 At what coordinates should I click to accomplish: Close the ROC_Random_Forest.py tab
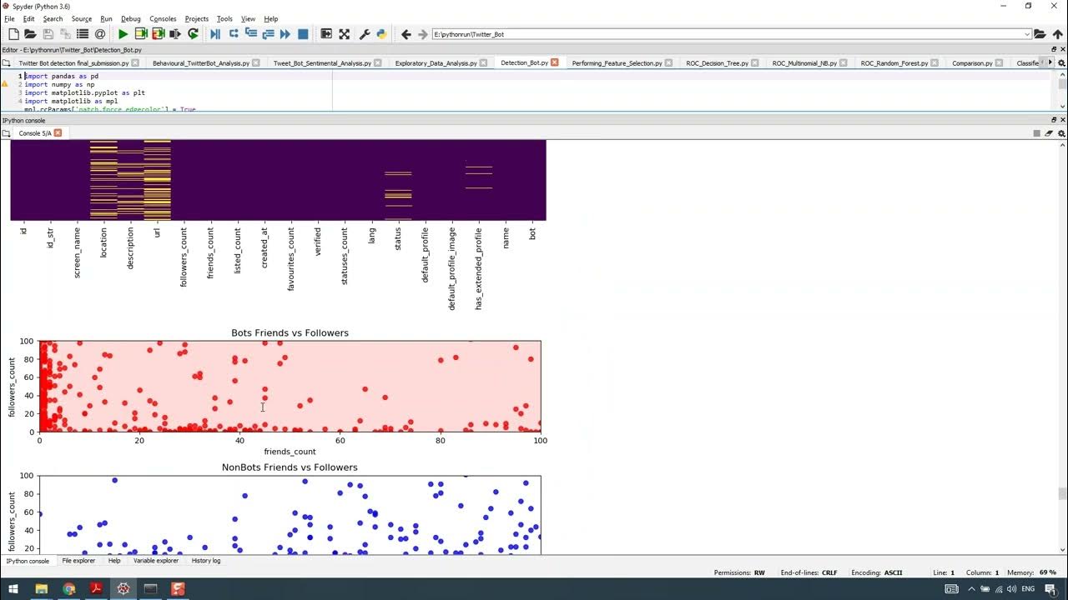[934, 62]
